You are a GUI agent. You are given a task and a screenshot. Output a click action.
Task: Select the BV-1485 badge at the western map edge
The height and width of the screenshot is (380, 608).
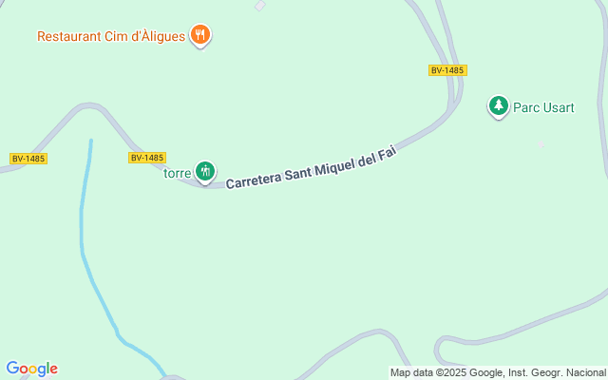pos(28,159)
